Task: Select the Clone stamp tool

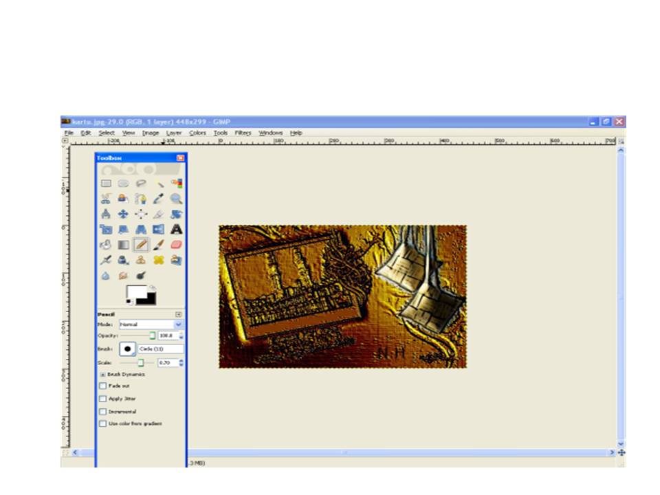Action: 141,260
